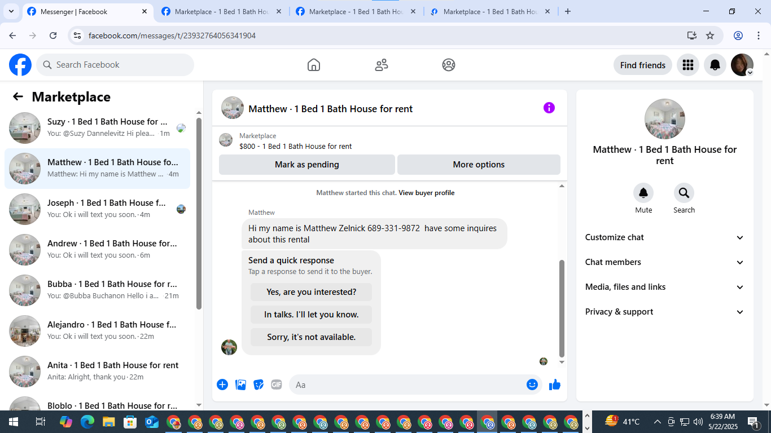Close the Messenger | Facebook tab

tap(144, 11)
